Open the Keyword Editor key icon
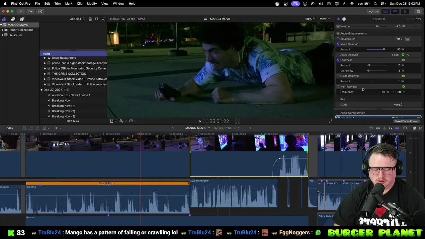The image size is (425, 239). pos(30,11)
